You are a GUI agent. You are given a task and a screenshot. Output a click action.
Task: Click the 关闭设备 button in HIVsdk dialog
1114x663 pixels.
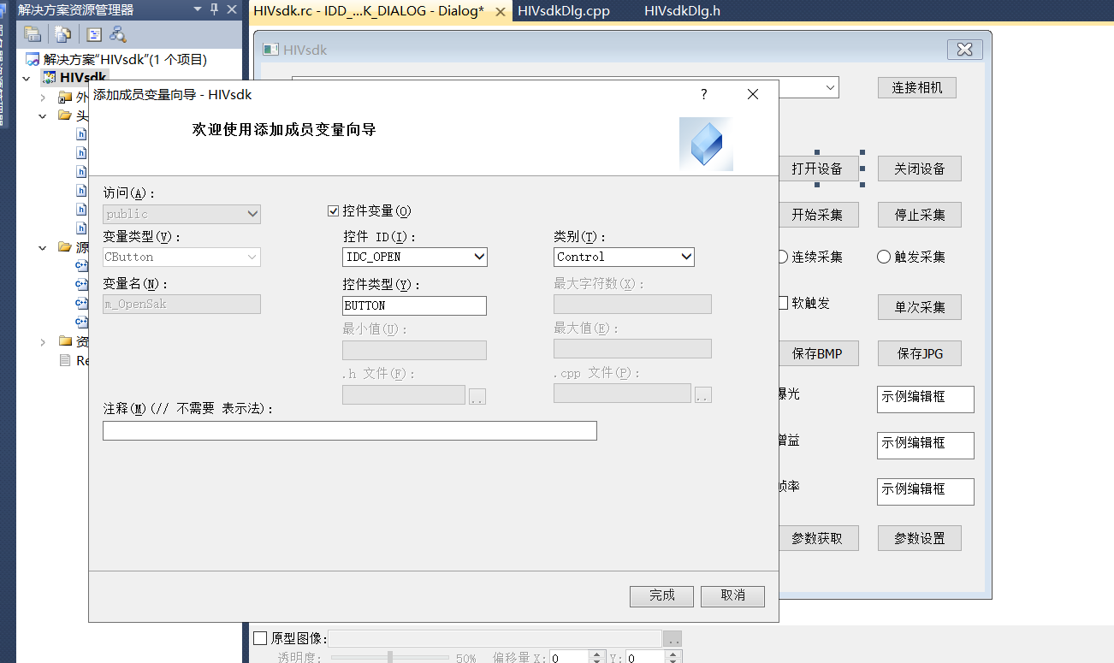click(920, 169)
